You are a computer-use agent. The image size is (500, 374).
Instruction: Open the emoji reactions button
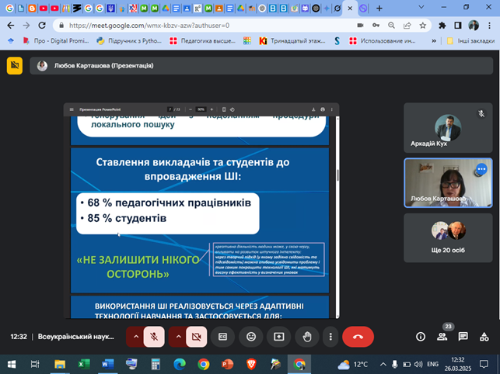250,337
